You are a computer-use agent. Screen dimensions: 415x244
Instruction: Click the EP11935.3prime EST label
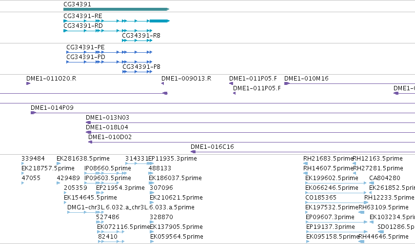(173, 159)
